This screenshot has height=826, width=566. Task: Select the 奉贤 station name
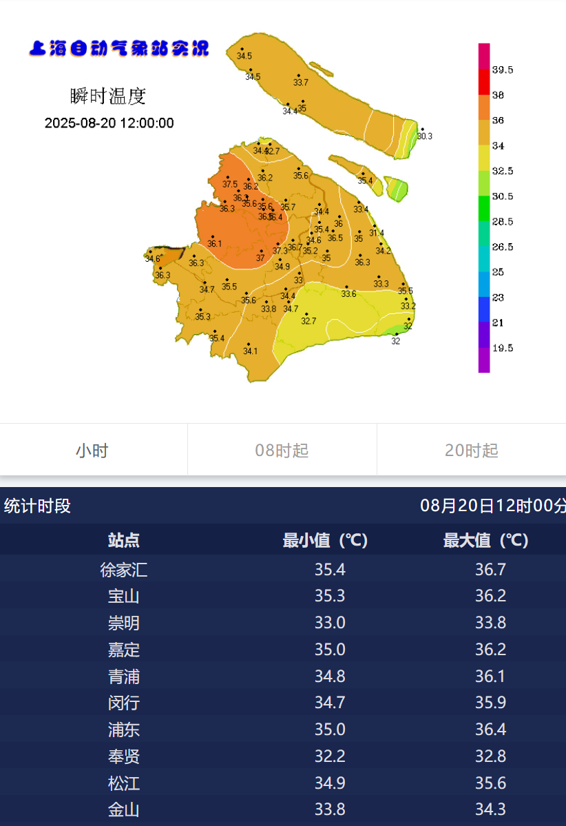[124, 756]
